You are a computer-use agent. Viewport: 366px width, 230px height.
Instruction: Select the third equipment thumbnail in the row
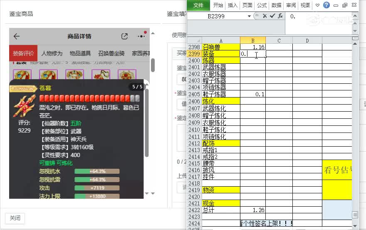click(74, 75)
